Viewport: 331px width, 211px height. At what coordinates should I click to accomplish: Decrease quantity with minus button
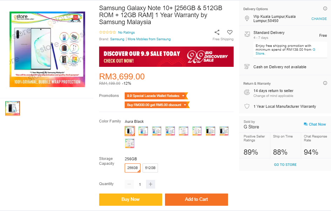(129, 184)
